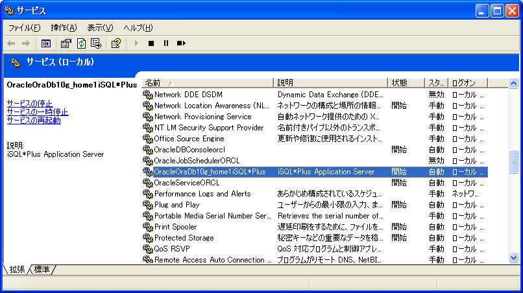This screenshot has width=523, height=293.
Task: Sort by the 状態 column header
Action: (x=406, y=83)
